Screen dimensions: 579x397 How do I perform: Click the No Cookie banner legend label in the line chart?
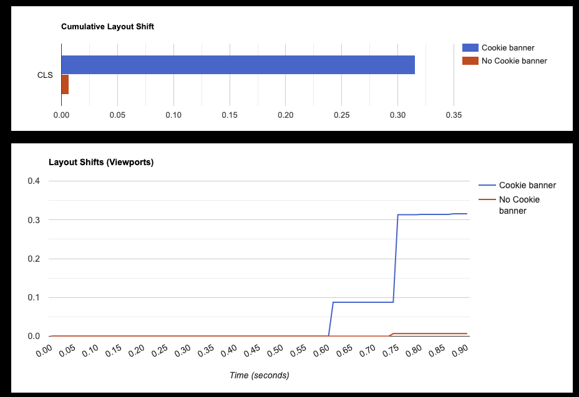pyautogui.click(x=519, y=205)
